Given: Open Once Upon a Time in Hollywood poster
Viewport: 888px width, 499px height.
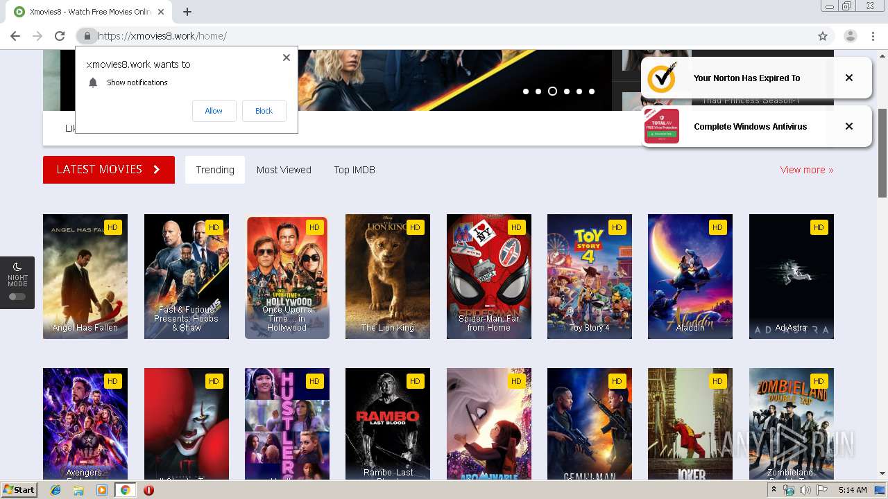Looking at the screenshot, I should 287,277.
